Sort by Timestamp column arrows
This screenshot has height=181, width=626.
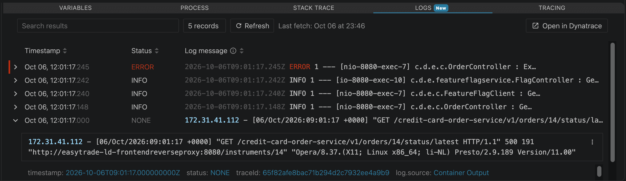point(65,51)
